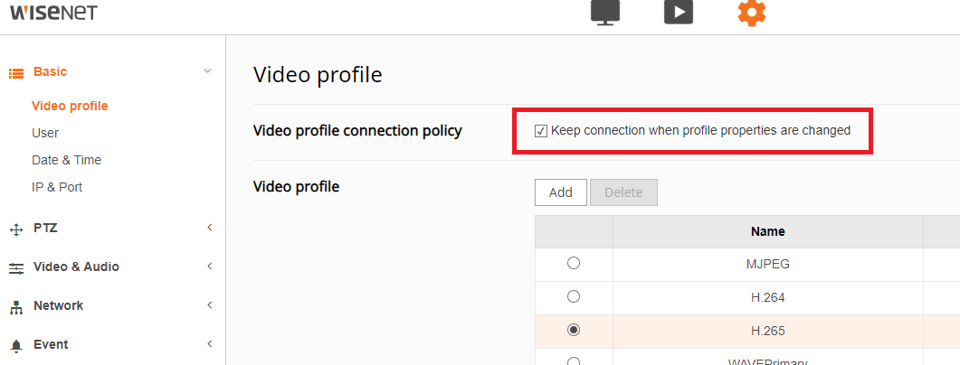Click the PTZ move arrows icon
960x365 pixels.
coord(15,229)
